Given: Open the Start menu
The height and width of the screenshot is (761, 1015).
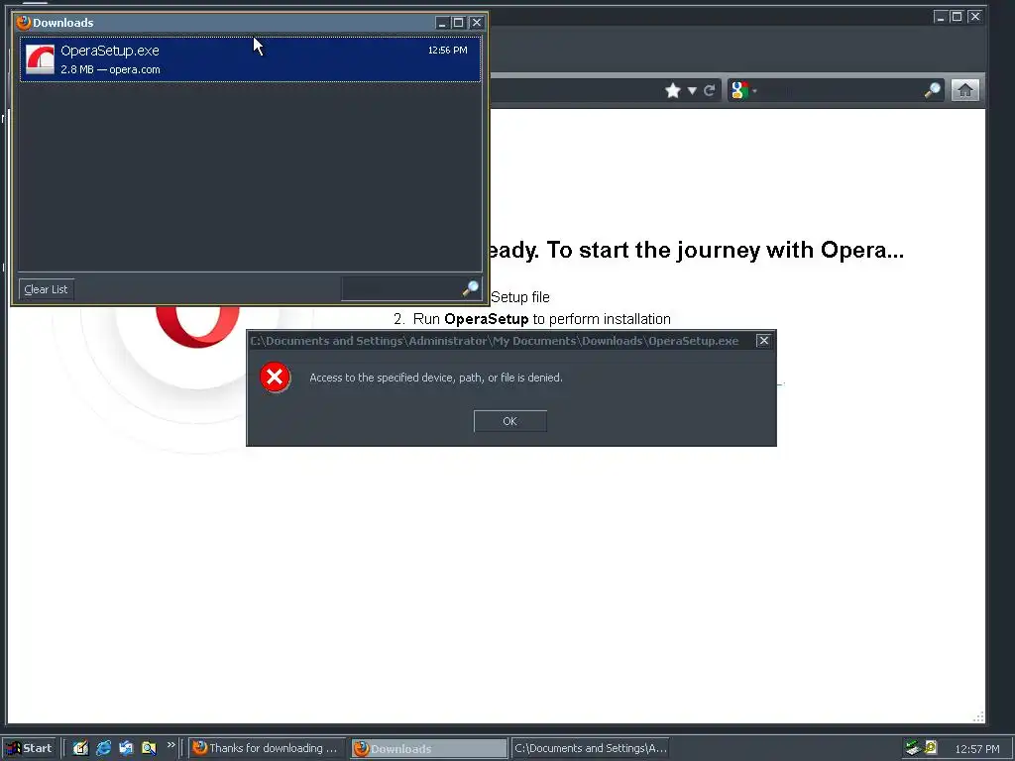Looking at the screenshot, I should 29,748.
